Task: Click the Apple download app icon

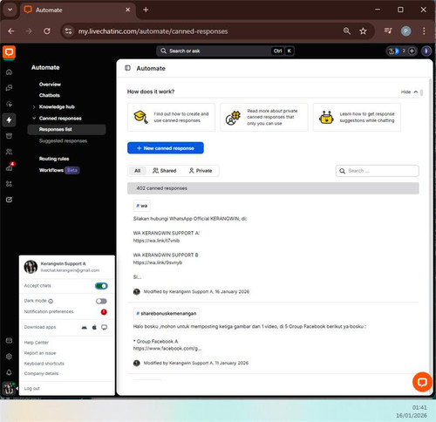Action: (x=94, y=327)
